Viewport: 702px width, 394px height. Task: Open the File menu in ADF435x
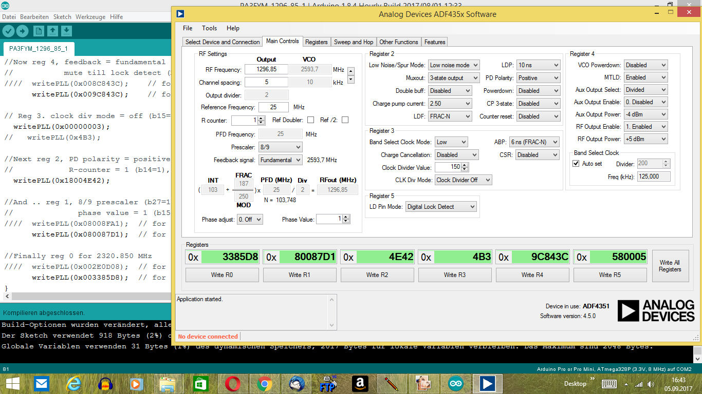coord(188,28)
